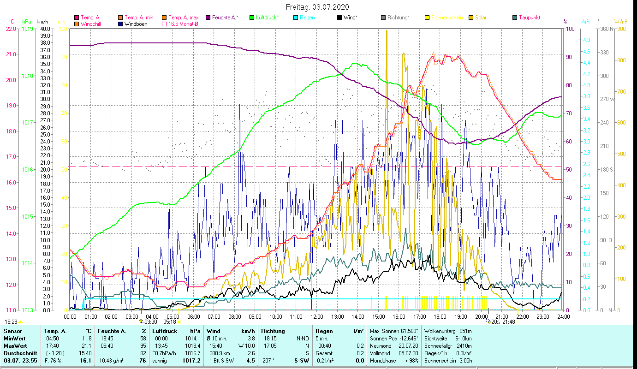
Task: Click the Durchschnitt row label
Action: click(20, 353)
